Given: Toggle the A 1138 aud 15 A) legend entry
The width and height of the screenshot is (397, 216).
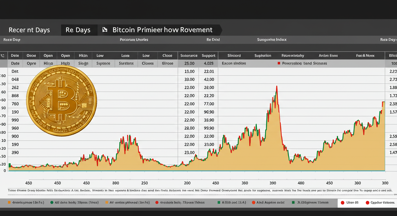Looking at the screenshot, I should (x=231, y=202).
